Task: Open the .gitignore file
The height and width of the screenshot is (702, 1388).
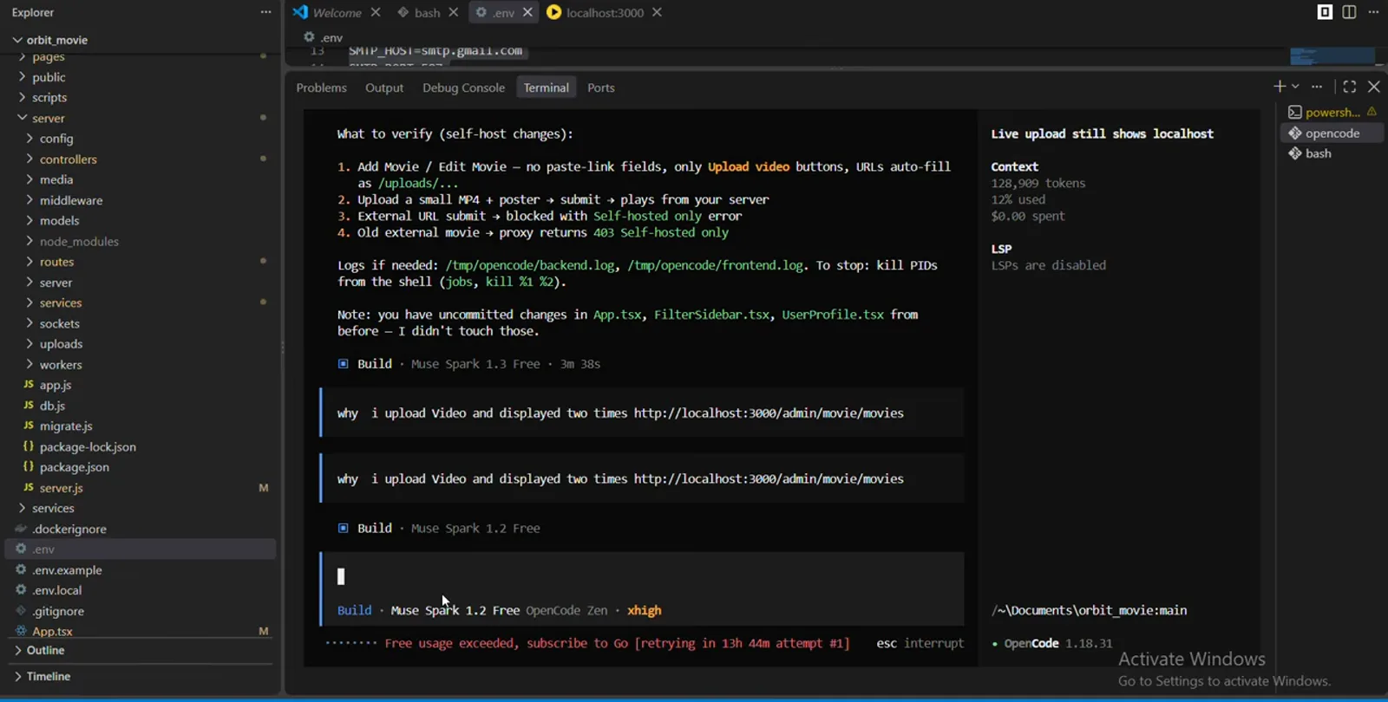Action: click(x=58, y=611)
